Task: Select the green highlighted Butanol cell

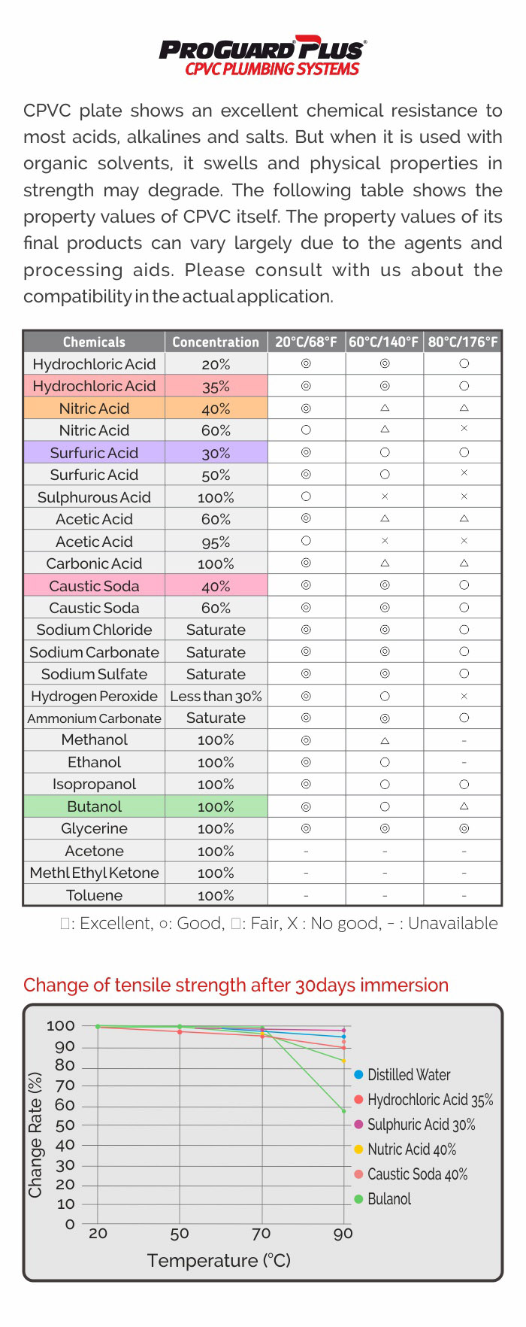Action: click(94, 806)
